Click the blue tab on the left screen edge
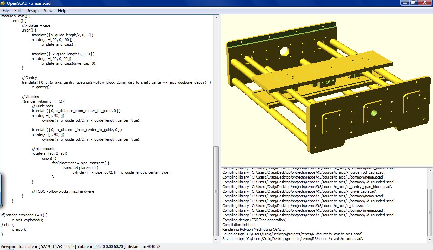 pos(1,188)
